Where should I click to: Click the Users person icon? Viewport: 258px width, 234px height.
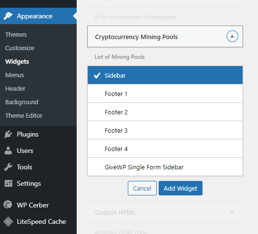[8, 151]
